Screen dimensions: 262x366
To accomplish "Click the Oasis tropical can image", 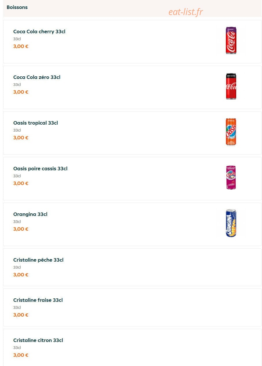I will point(231,132).
